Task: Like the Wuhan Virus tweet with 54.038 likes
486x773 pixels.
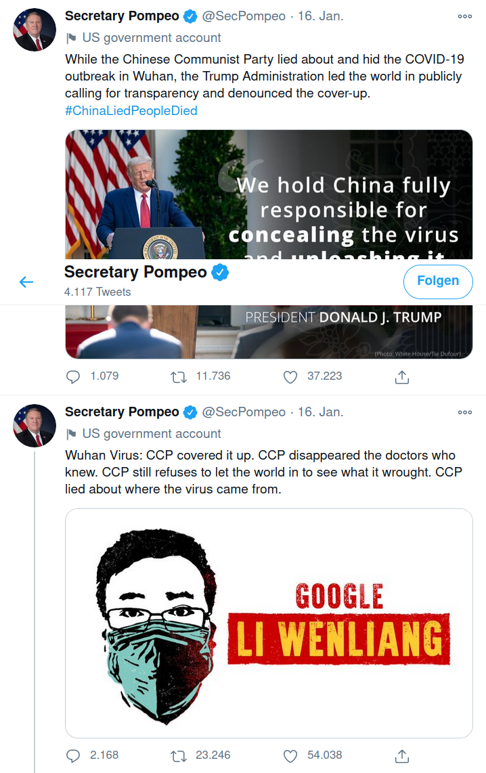Action: [x=290, y=756]
